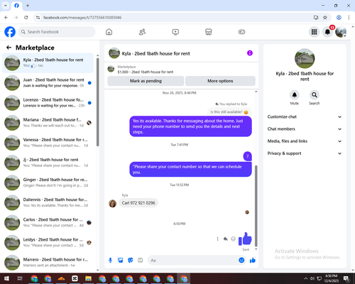The width and height of the screenshot is (355, 284).
Task: Open the account profile picture menu
Action: tap(341, 32)
